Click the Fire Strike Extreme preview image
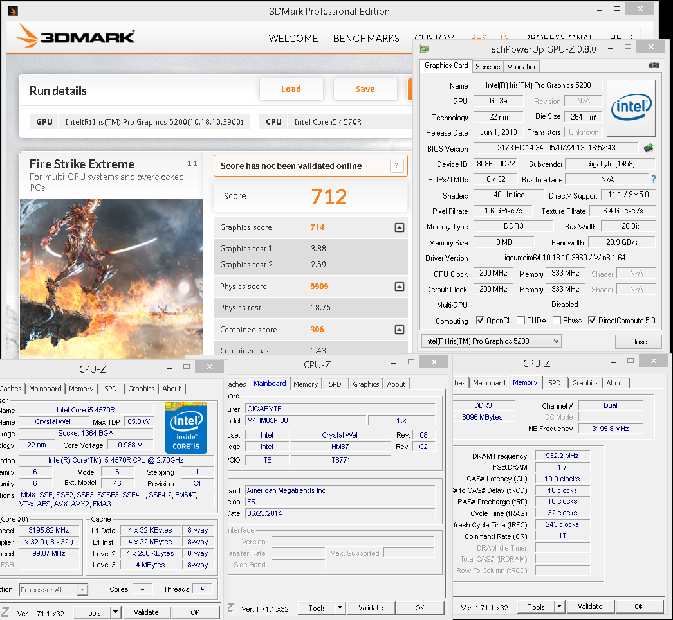 111,278
